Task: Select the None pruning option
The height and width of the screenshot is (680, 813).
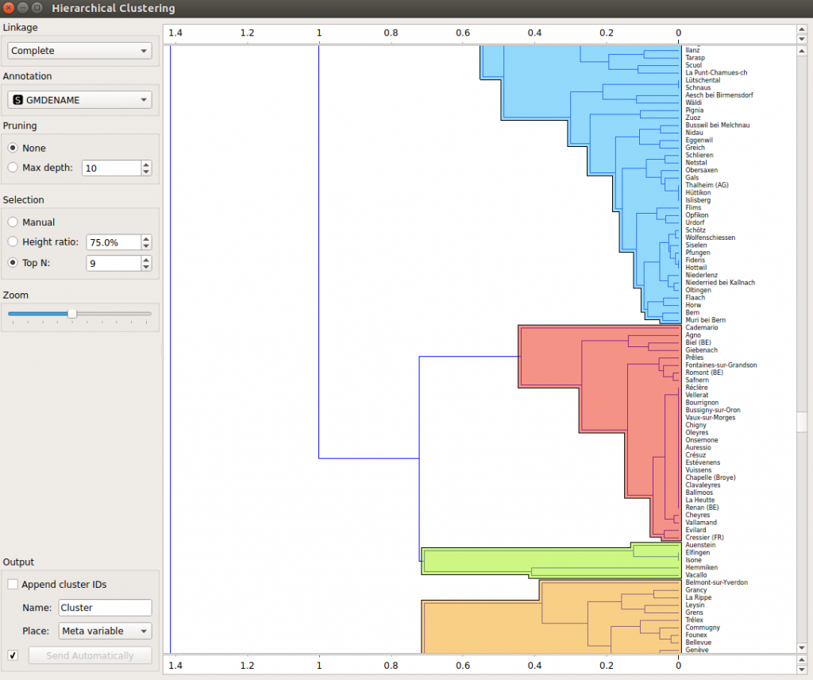Action: click(14, 148)
